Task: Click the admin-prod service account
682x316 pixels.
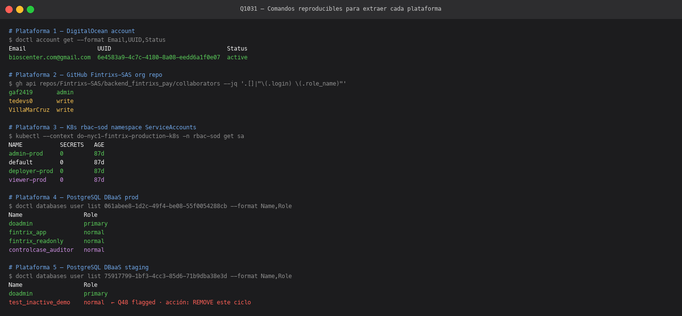Action: [x=26, y=154]
